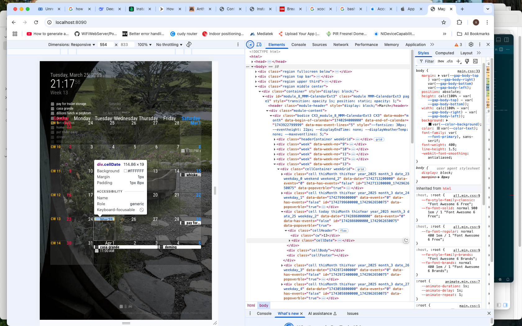Toggle the device toolbar icon
The width and height of the screenshot is (522, 326).
click(259, 44)
